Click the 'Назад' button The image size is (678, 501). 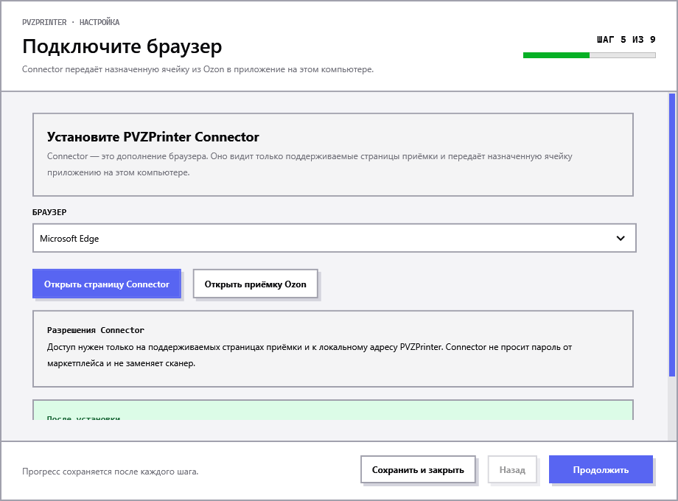click(512, 469)
